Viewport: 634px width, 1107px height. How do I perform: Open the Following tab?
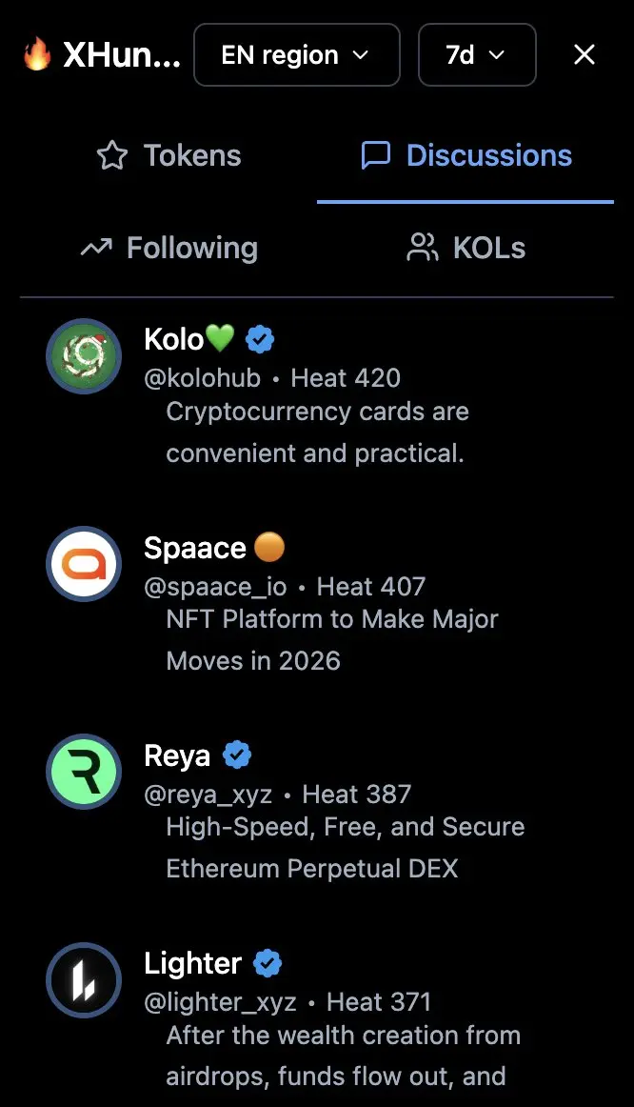click(x=169, y=249)
